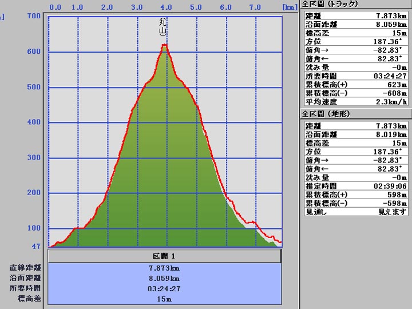
Task: Click the 4.0 km mark on the distance axis
Action: 166,7
